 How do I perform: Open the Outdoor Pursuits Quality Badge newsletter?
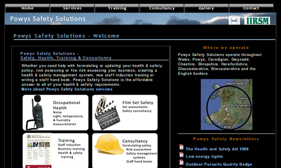coord(219,164)
